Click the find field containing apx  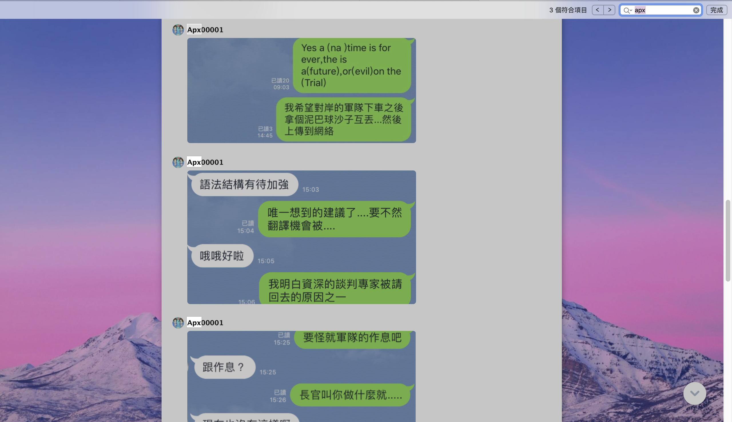coord(661,10)
